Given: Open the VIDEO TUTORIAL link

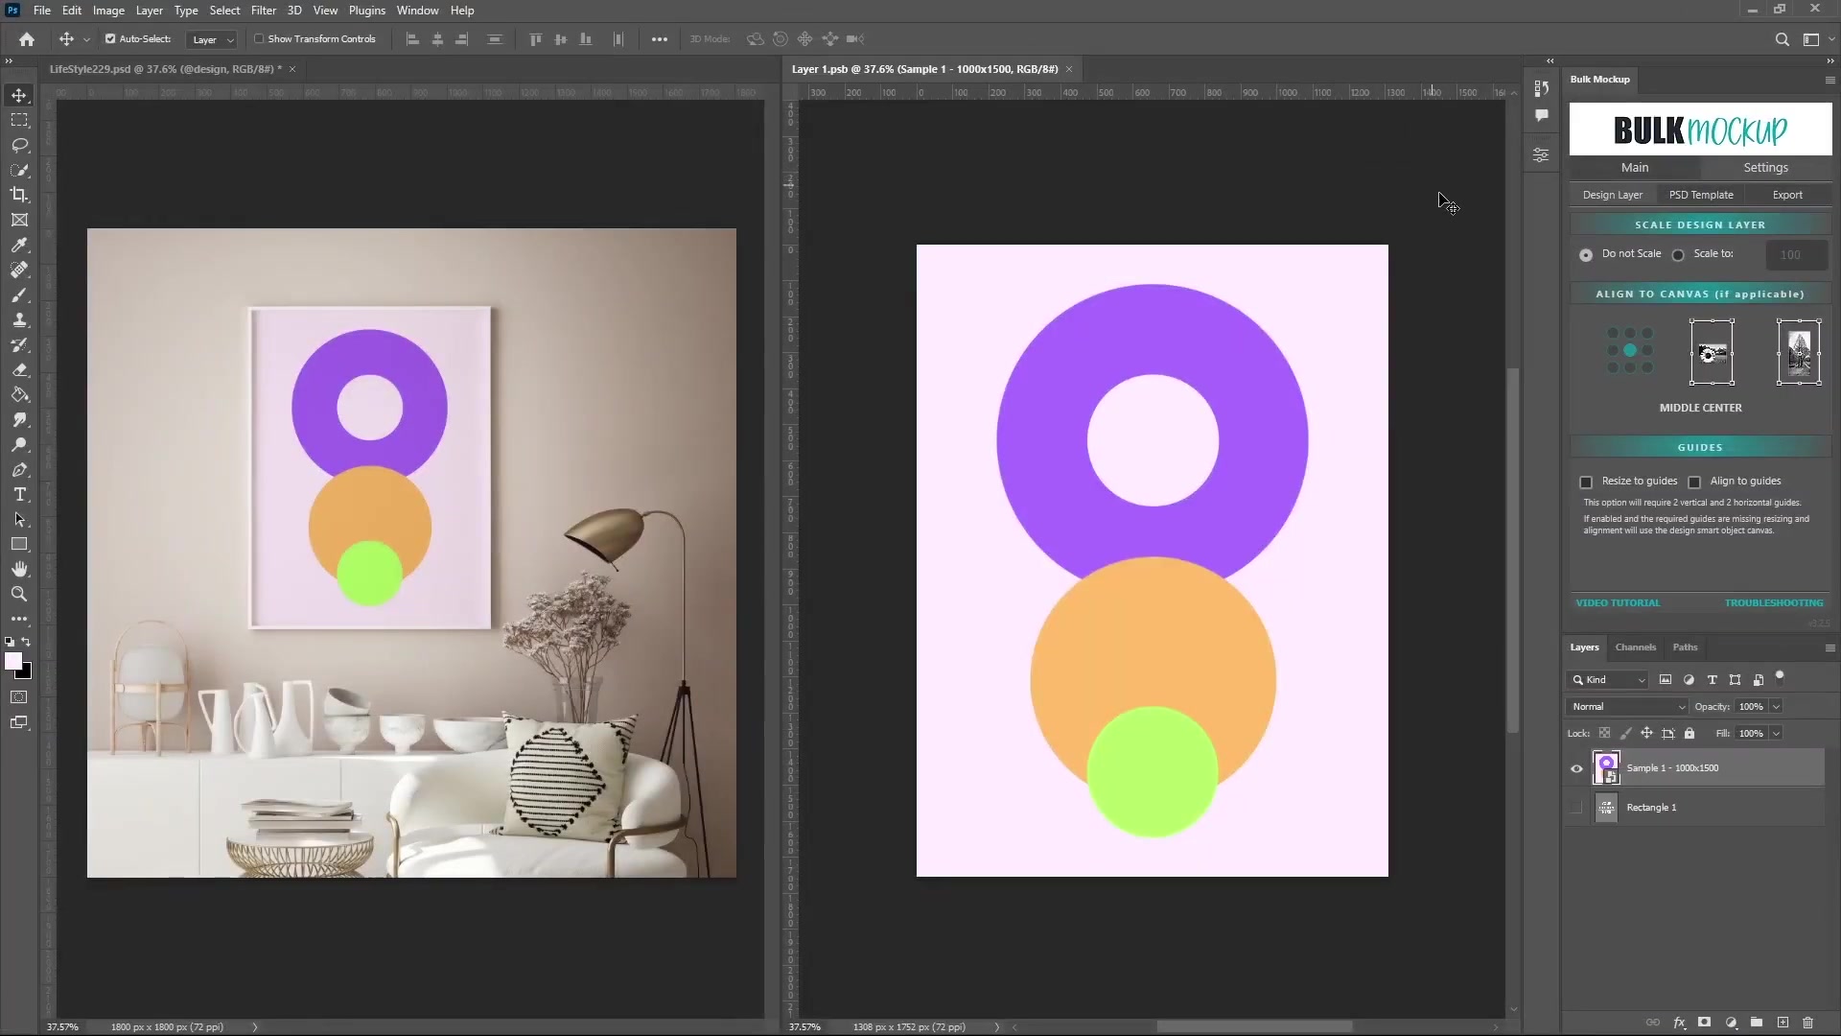Looking at the screenshot, I should (x=1619, y=602).
